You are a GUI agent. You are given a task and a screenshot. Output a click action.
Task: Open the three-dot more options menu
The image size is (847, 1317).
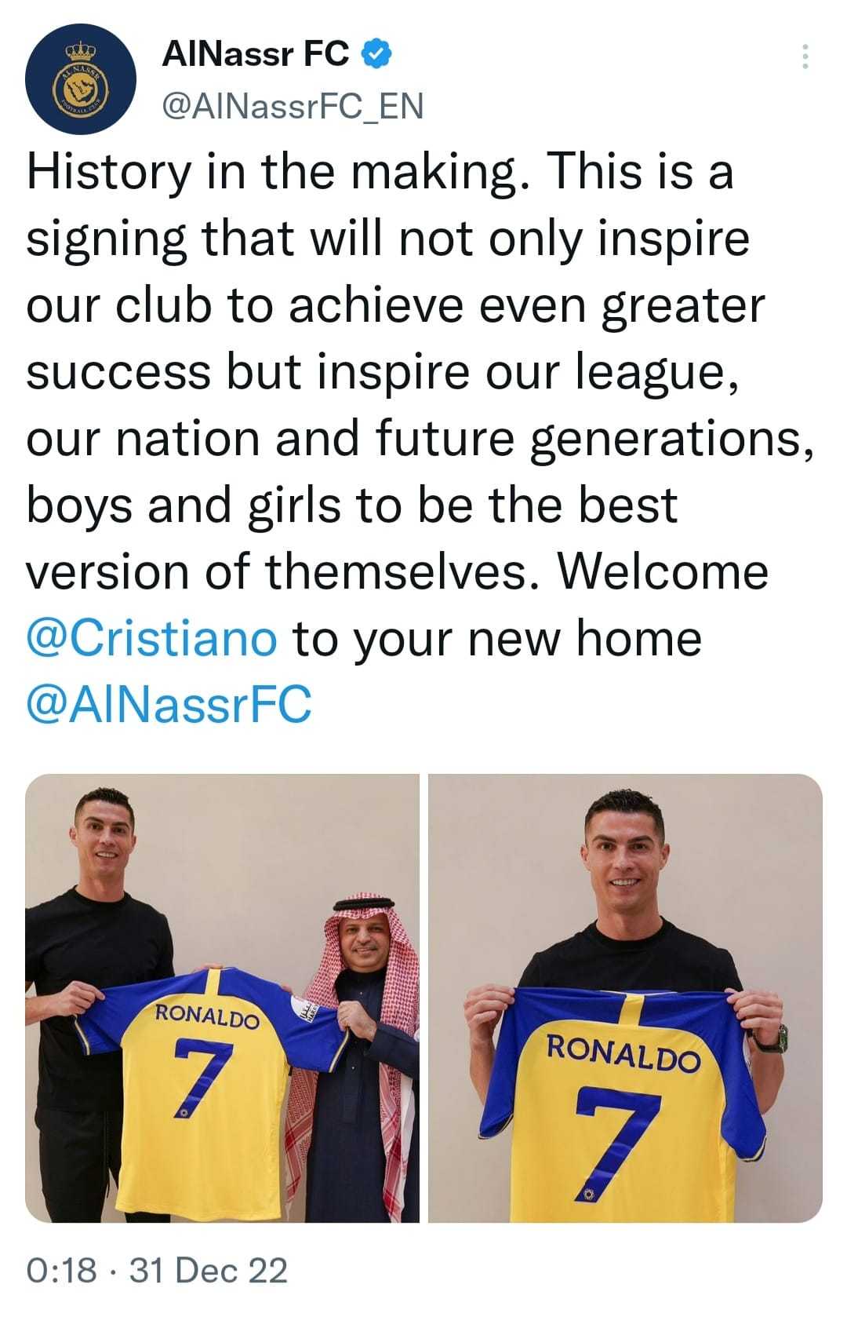point(805,57)
